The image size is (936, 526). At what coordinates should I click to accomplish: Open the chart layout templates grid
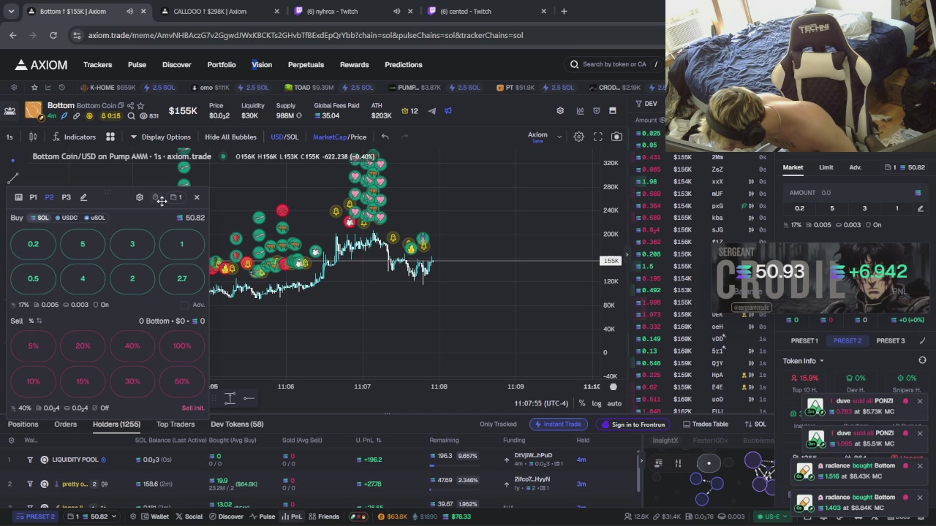(110, 137)
